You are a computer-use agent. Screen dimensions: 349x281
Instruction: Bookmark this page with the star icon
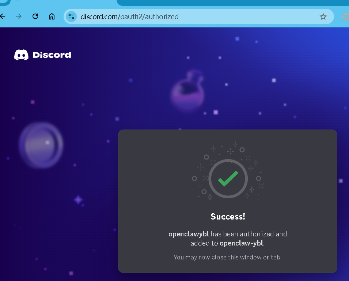click(x=323, y=16)
